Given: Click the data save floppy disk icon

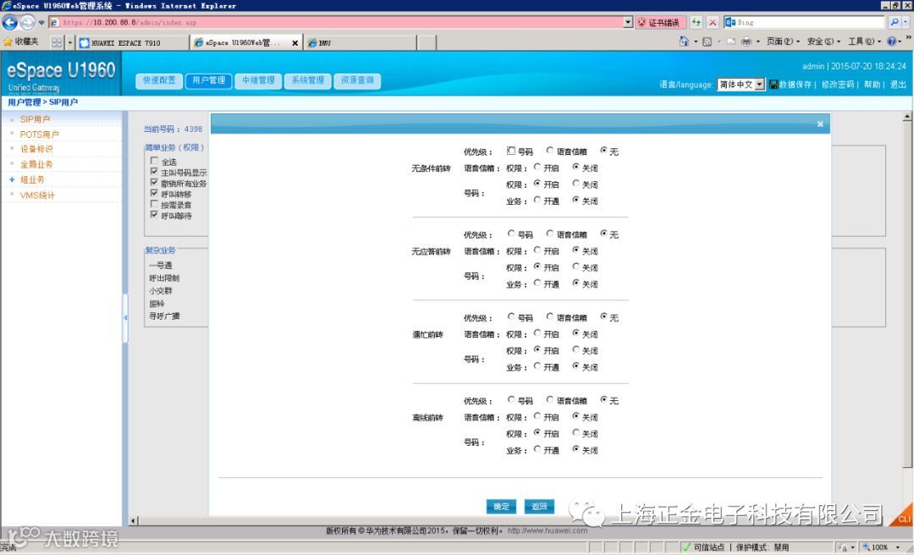Looking at the screenshot, I should [774, 85].
